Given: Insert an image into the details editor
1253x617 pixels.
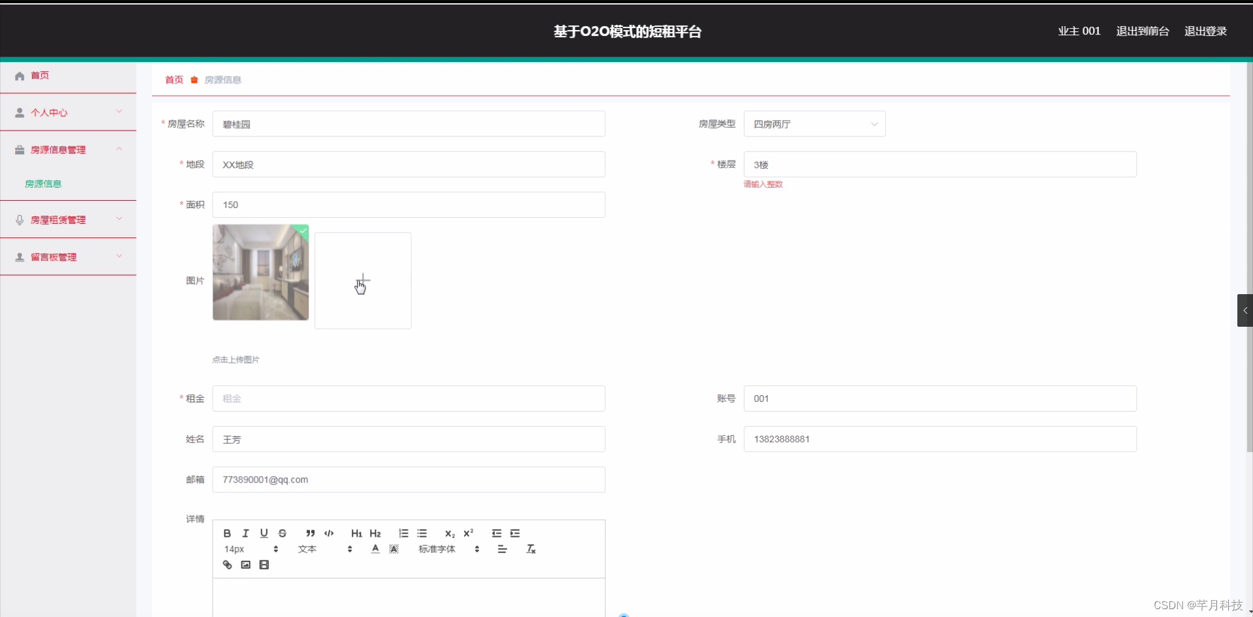Looking at the screenshot, I should pyautogui.click(x=245, y=565).
